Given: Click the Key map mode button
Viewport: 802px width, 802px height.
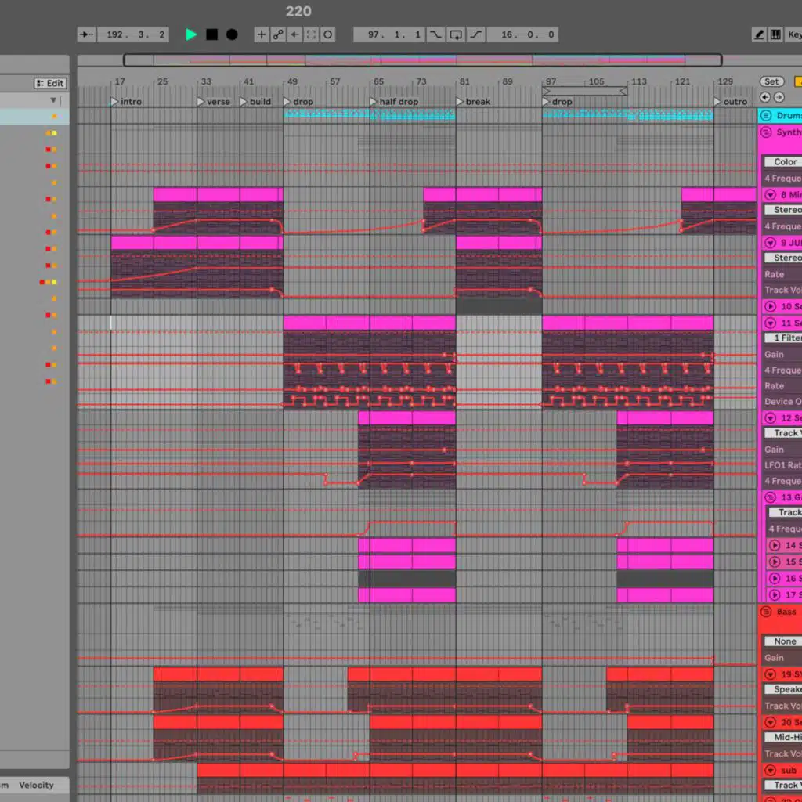Looking at the screenshot, I should coord(794,34).
